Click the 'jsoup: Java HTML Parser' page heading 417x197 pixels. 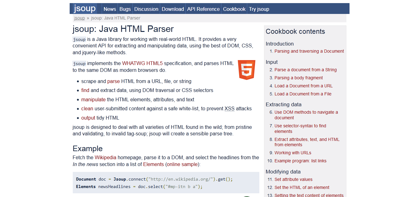123,29
